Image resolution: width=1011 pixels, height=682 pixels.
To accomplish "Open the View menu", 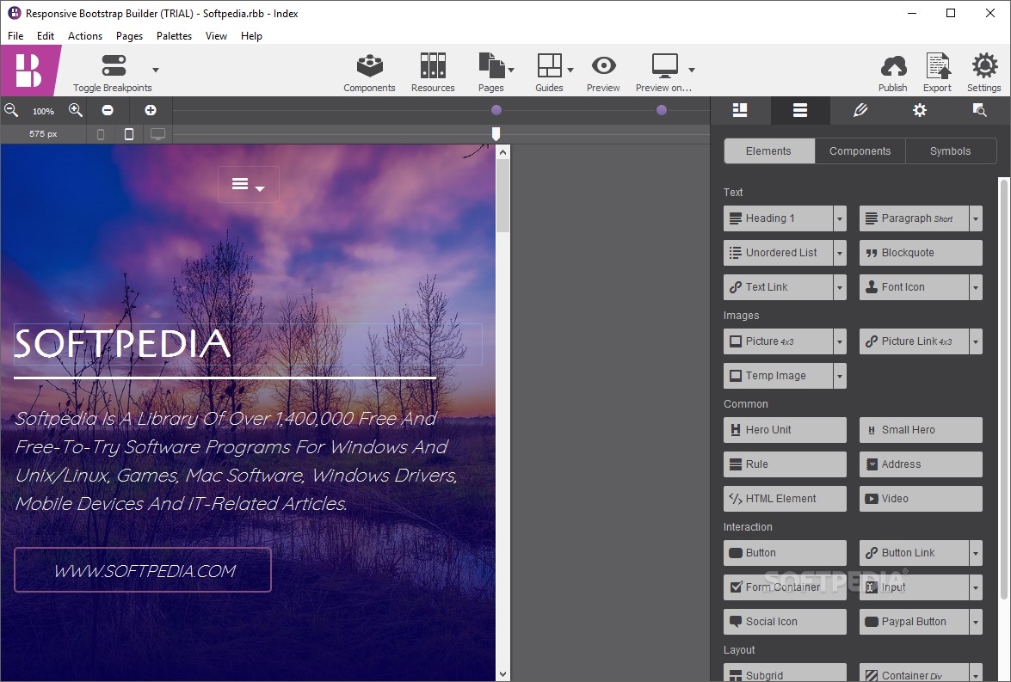I will (x=216, y=36).
